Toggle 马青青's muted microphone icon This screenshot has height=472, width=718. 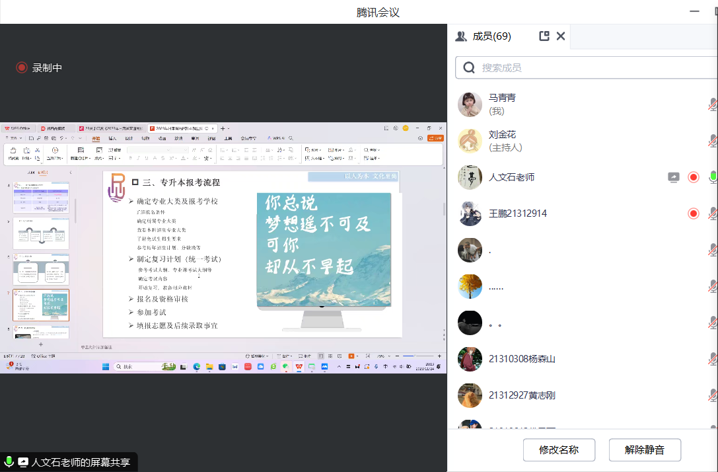(713, 104)
